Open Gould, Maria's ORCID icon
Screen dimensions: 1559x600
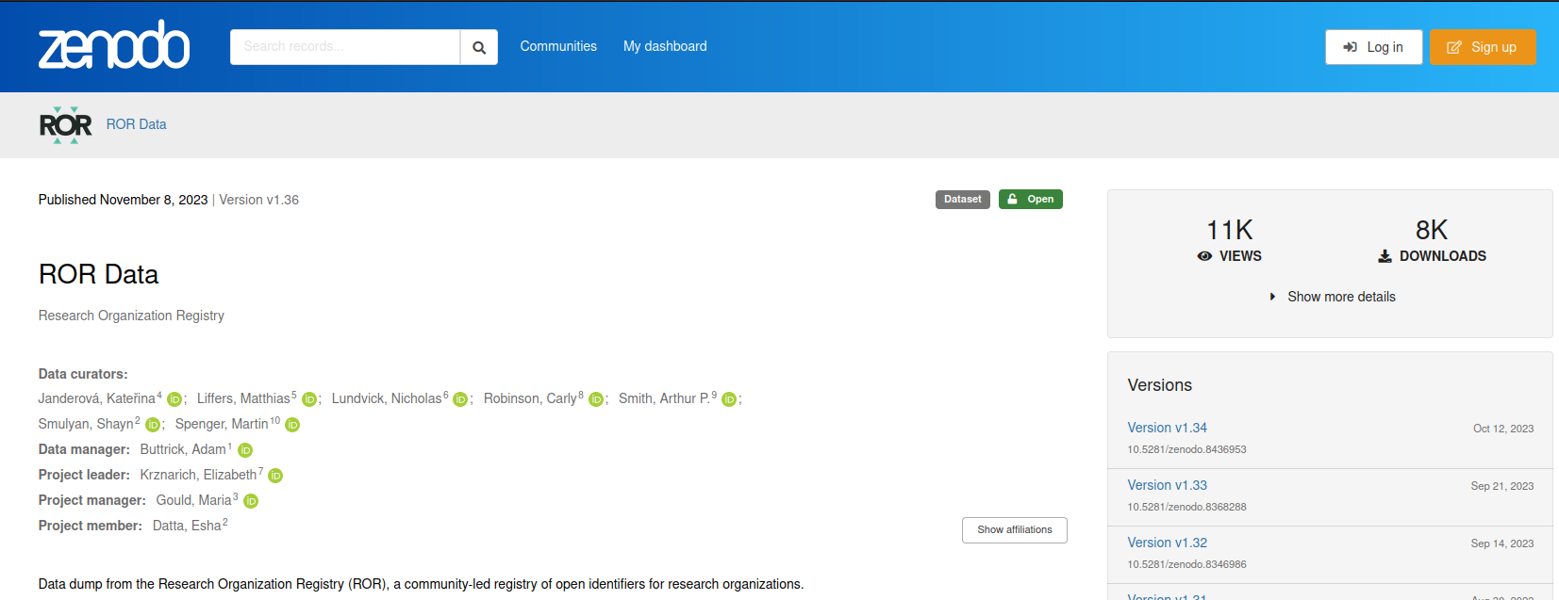tap(251, 501)
